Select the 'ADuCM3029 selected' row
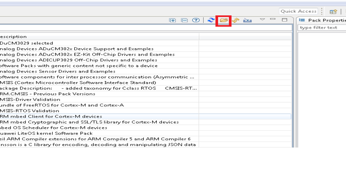 click(x=146, y=43)
